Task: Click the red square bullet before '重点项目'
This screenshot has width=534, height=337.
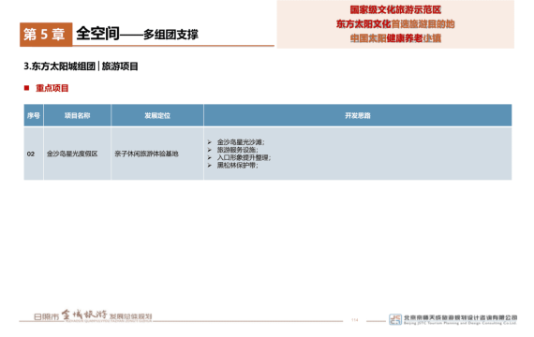Action: pyautogui.click(x=26, y=88)
